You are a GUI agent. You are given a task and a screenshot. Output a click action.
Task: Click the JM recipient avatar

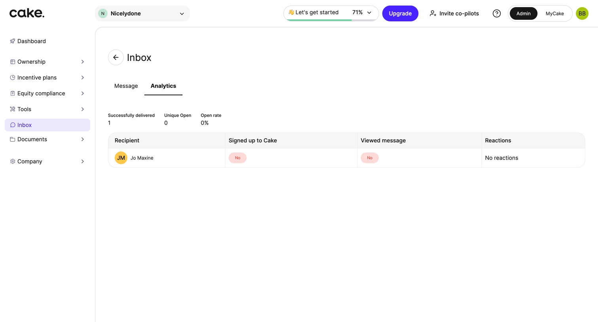pyautogui.click(x=121, y=158)
